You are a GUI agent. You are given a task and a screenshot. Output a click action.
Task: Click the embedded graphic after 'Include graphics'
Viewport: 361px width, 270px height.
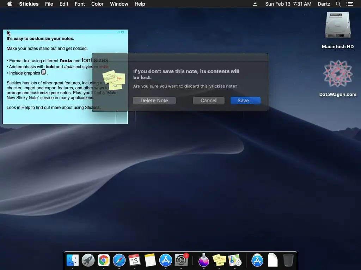(43, 72)
